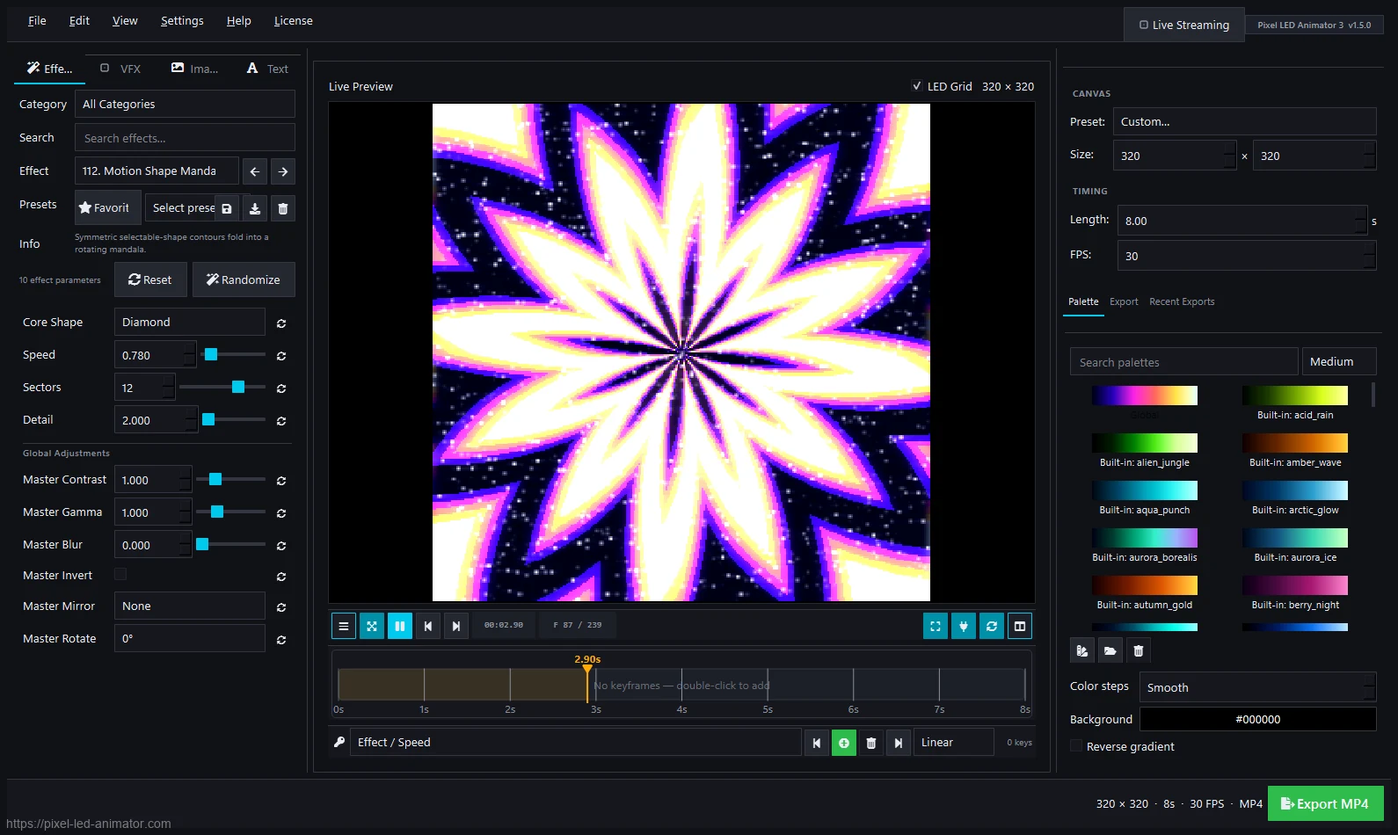Click the Randomize button

(x=244, y=280)
